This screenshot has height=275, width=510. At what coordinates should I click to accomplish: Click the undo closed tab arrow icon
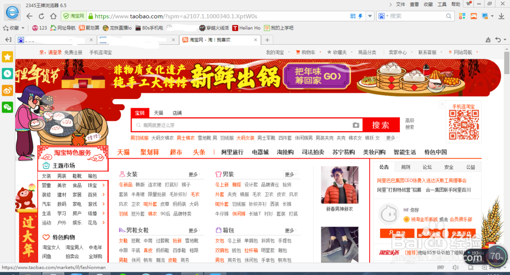(x=498, y=40)
